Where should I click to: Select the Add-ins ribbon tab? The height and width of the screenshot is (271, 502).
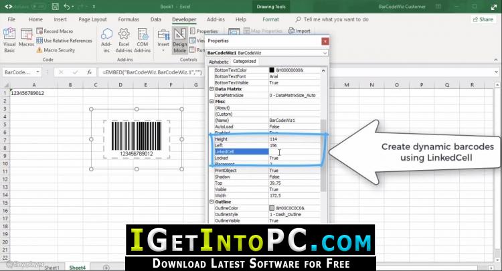pos(216,19)
